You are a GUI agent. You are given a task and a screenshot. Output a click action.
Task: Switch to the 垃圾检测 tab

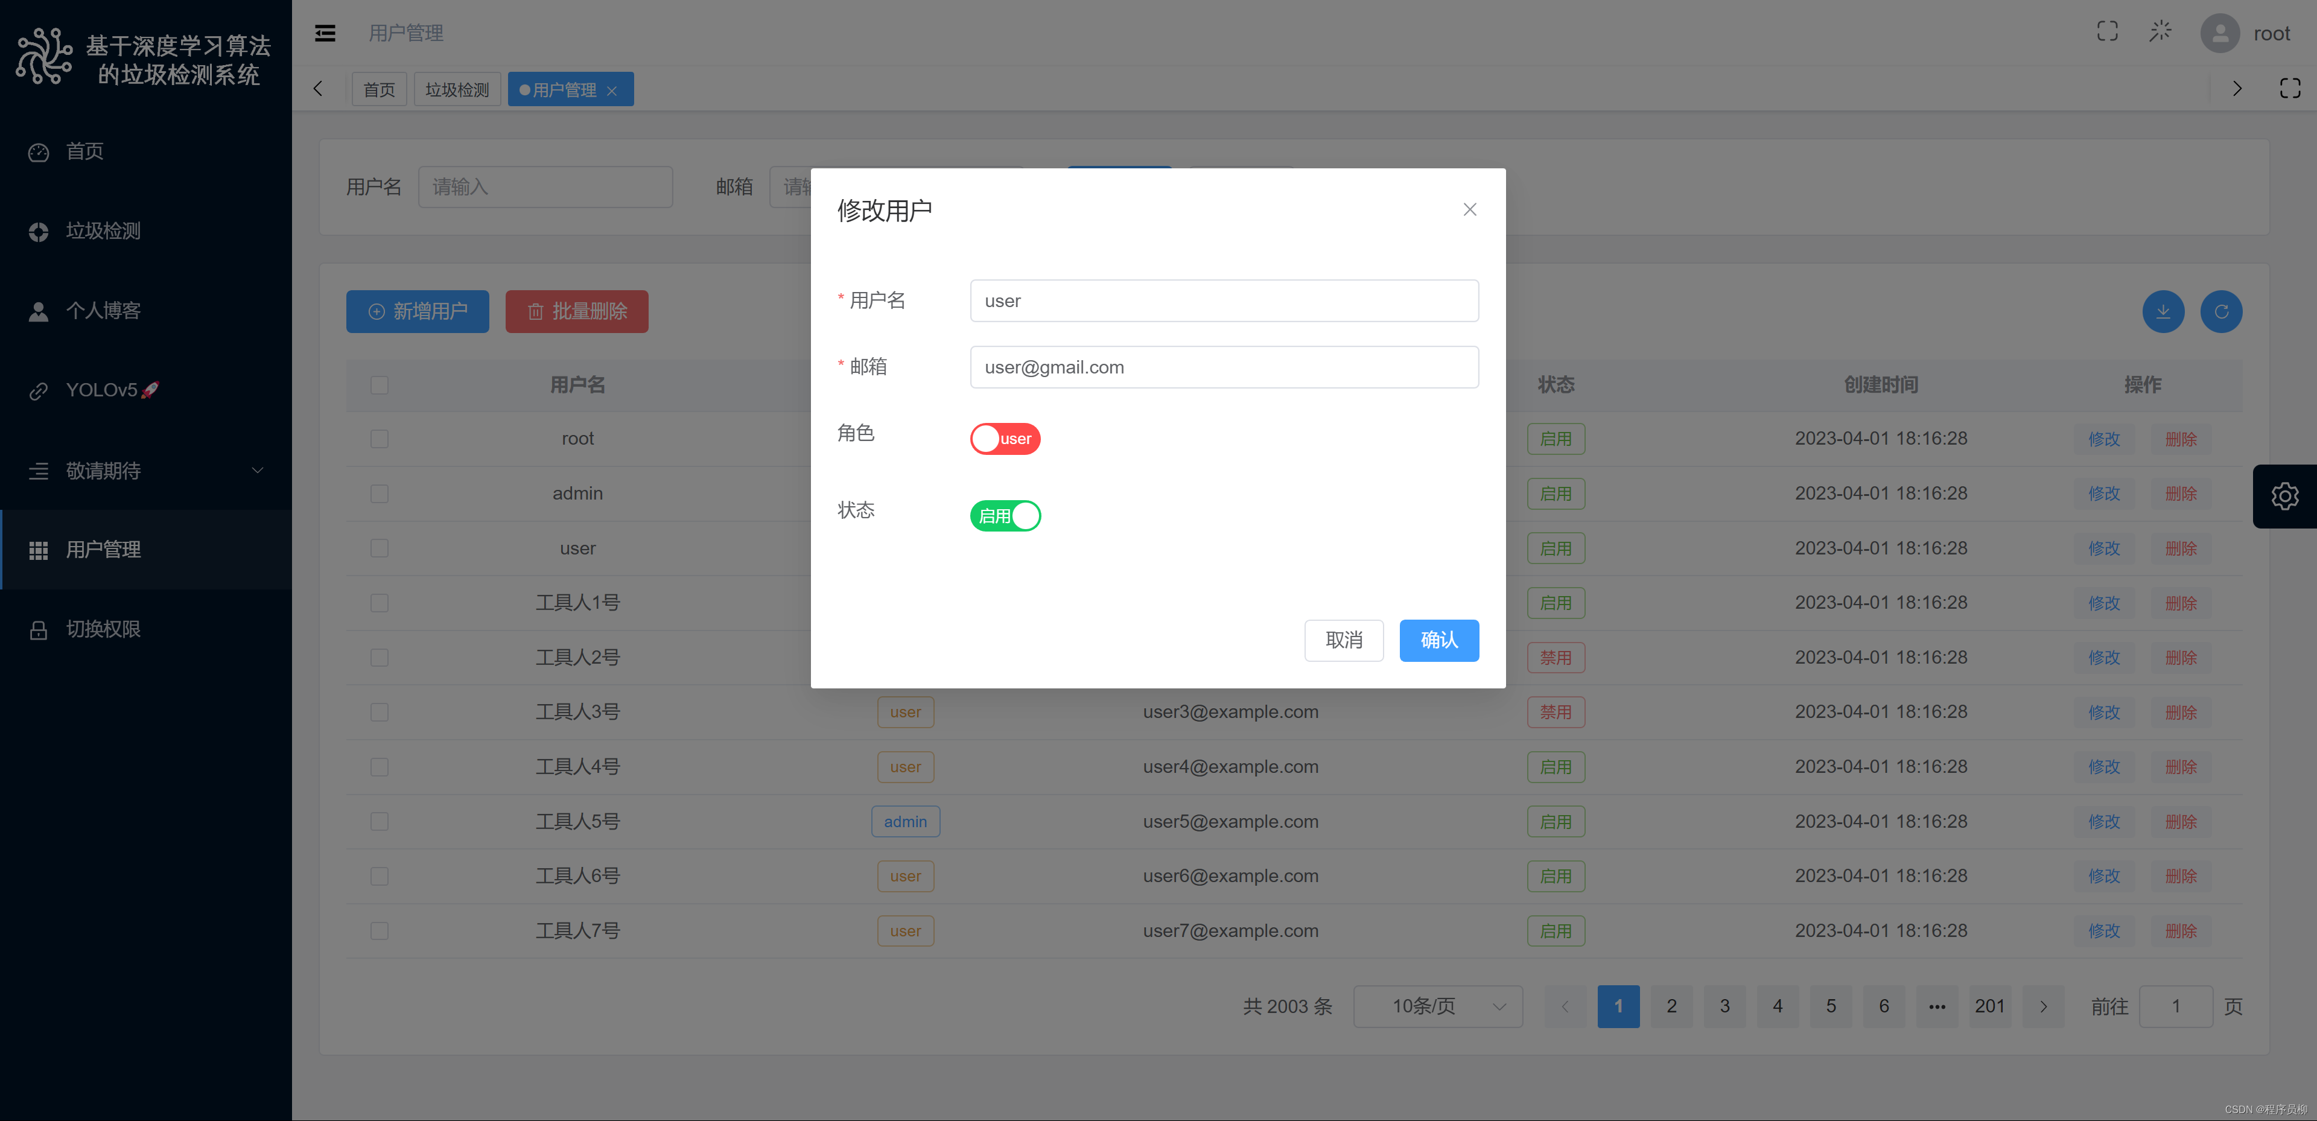tap(457, 89)
